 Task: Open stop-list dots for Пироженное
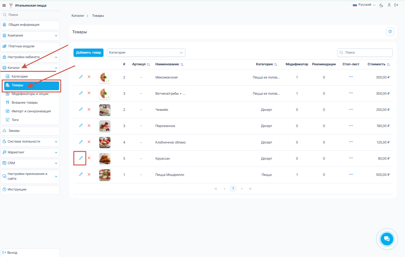coord(351,125)
